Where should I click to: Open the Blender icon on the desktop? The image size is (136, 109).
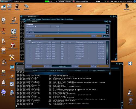[12, 77]
